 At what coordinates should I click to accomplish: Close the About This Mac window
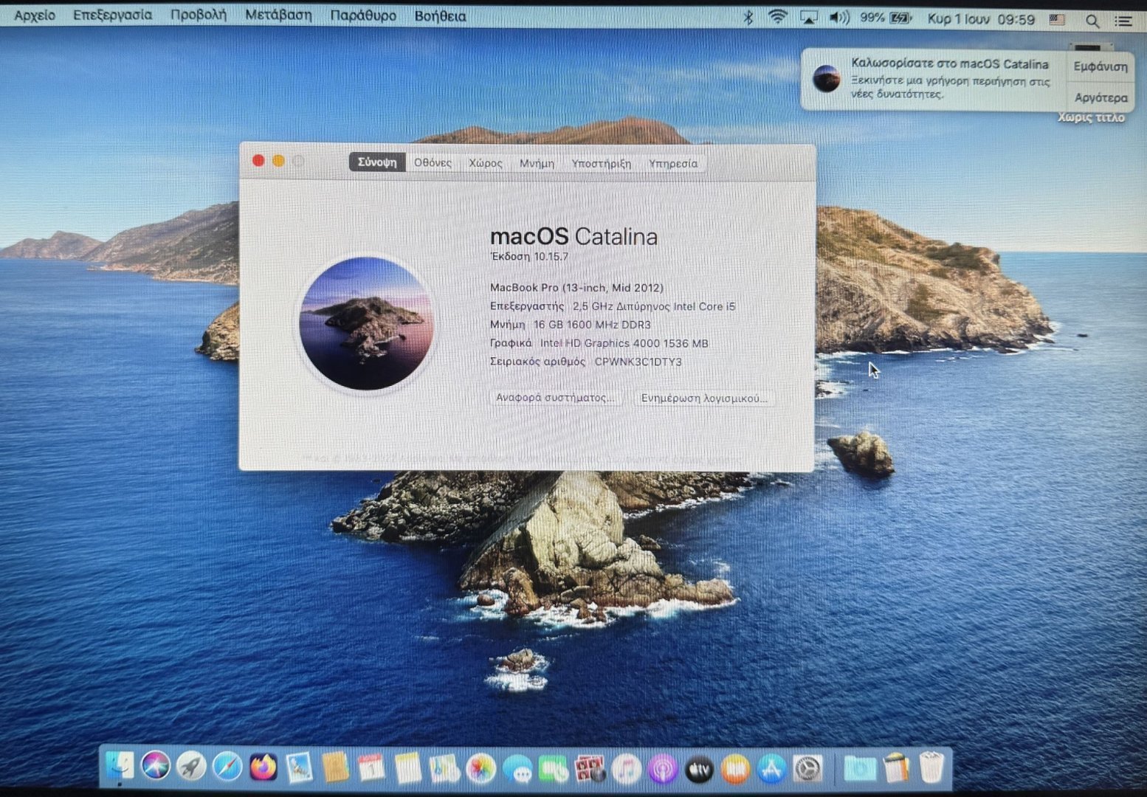click(258, 160)
